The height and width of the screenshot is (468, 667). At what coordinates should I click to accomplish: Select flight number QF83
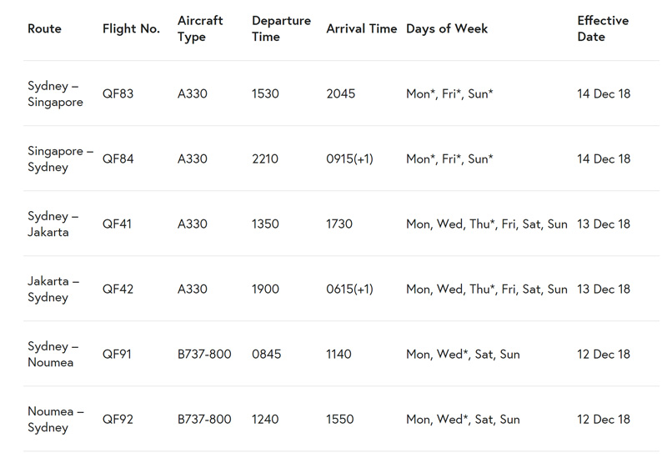point(118,93)
